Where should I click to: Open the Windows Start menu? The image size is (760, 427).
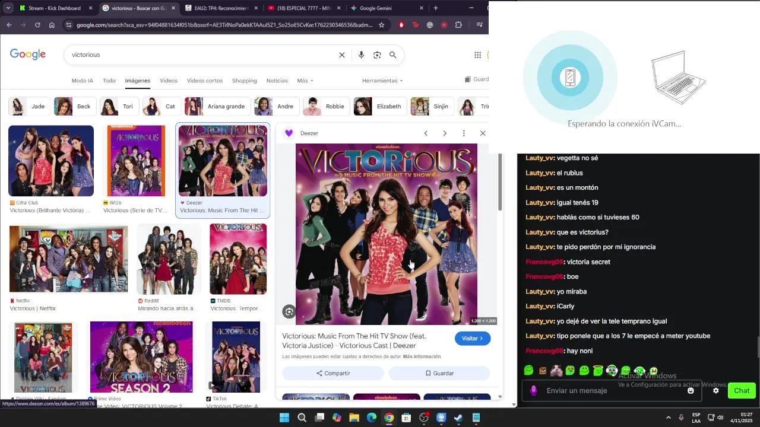tap(284, 418)
